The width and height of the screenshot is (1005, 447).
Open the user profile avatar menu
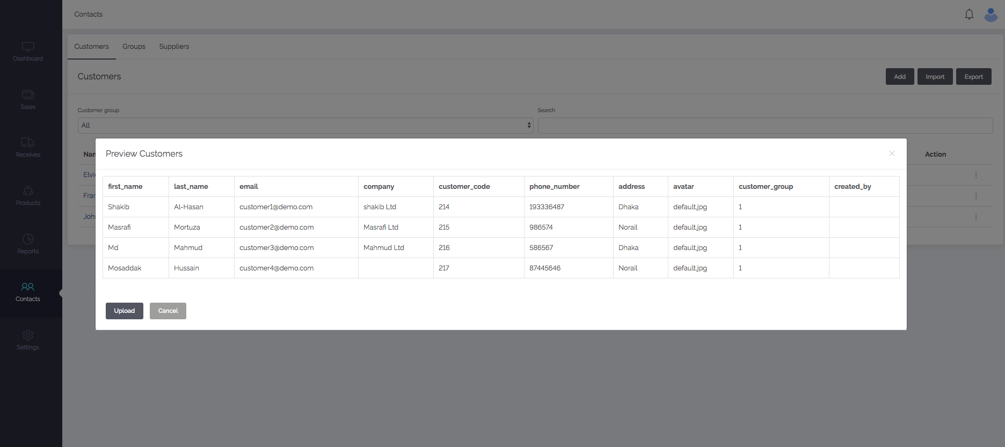coord(991,14)
